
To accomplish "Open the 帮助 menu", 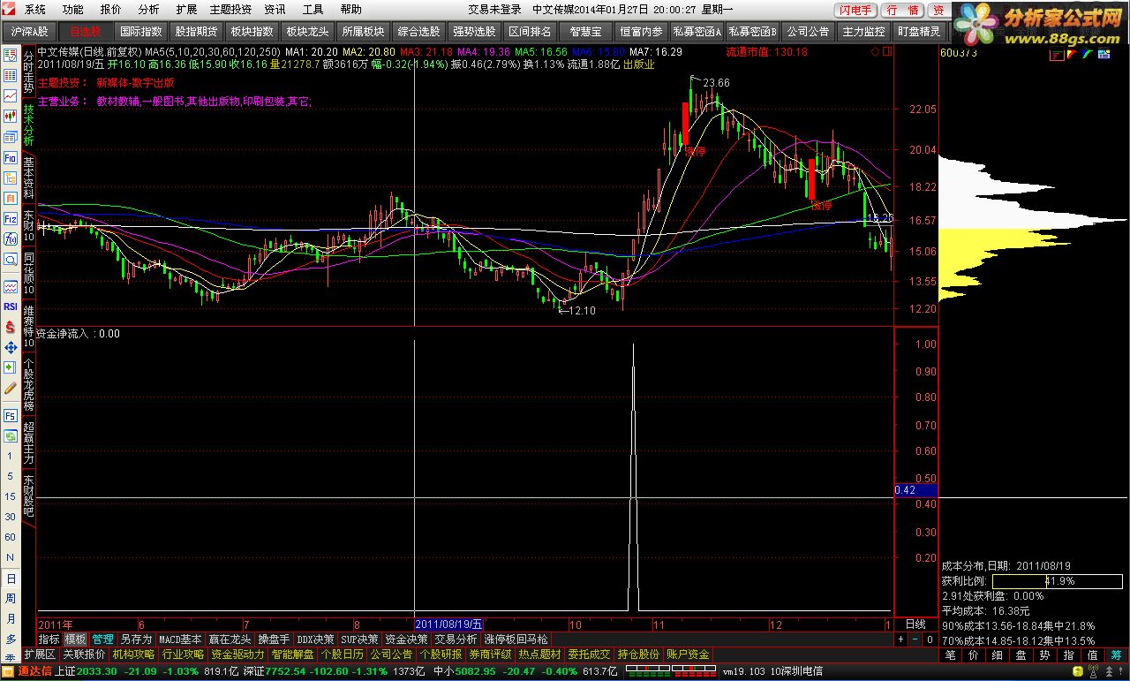I will click(350, 10).
